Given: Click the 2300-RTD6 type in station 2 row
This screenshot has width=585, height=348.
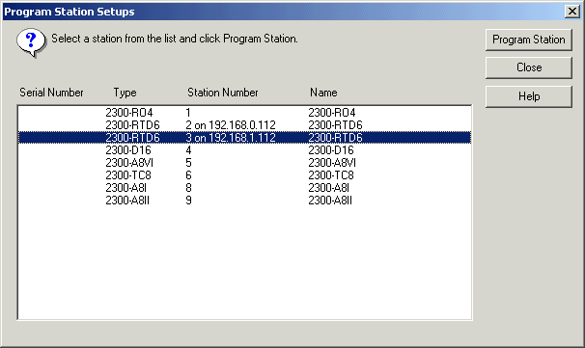Looking at the screenshot, I should (132, 125).
